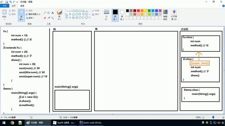Toggle Color 1 as the active color

pos(115,15)
